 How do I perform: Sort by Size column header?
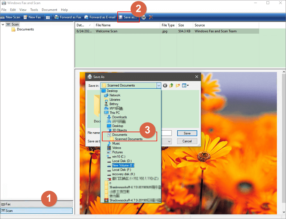[x=185, y=25]
